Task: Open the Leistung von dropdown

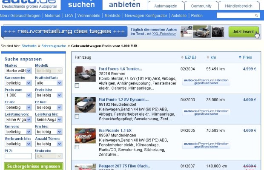Action: click(x=18, y=119)
